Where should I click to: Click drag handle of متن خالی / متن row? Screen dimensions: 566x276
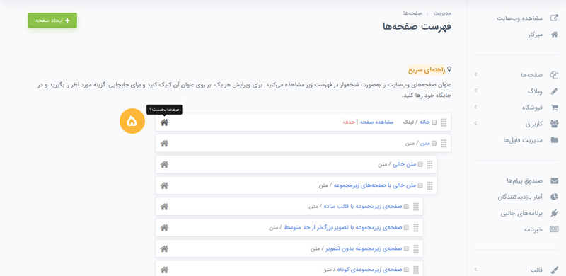[x=429, y=164]
